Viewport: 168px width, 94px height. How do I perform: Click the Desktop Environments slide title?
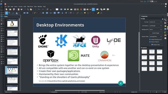point(60,25)
